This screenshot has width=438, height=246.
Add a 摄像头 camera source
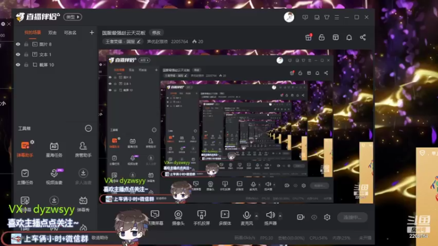pos(178,218)
